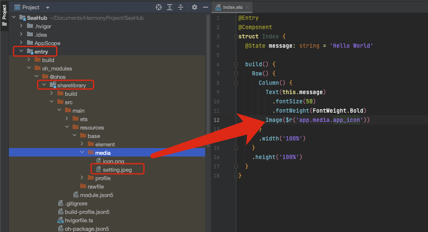Click the @Component decorator text
428x232 pixels.
tap(255, 27)
